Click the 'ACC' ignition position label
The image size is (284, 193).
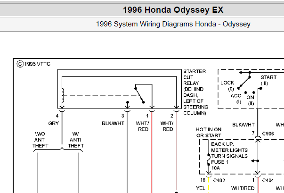click(236, 96)
